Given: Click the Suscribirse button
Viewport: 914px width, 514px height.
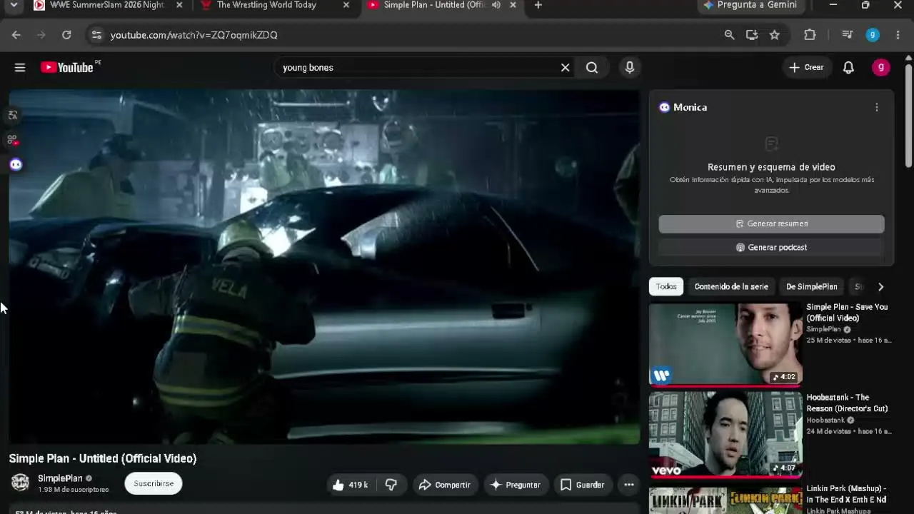Looking at the screenshot, I should pyautogui.click(x=154, y=483).
